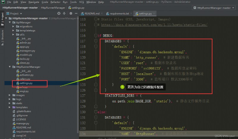Viewport: 238px width, 139px height.
Task: Toggle the 1: Project side tool tab
Action: pos(2,19)
